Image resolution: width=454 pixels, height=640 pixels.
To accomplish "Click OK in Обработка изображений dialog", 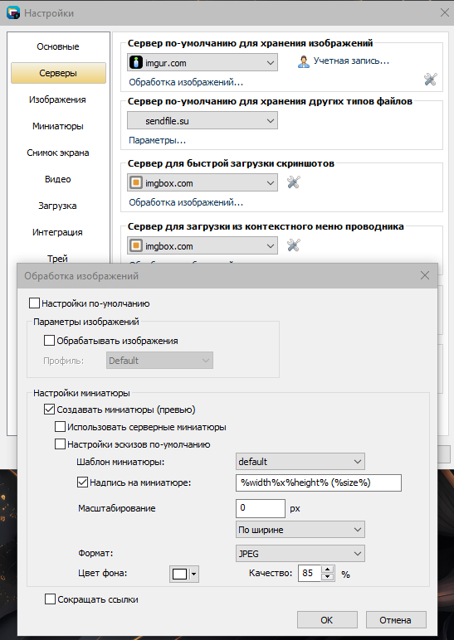I will (327, 619).
